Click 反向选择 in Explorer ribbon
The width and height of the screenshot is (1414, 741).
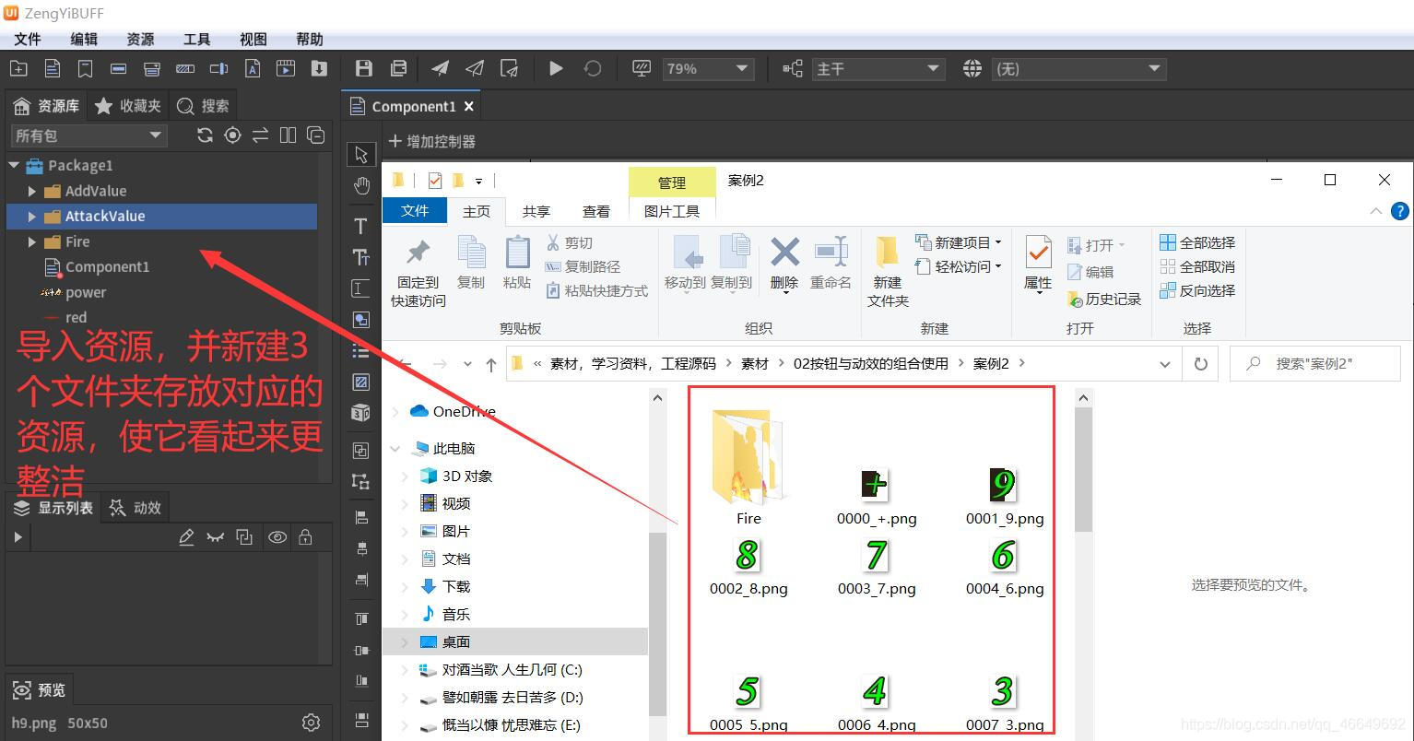tap(1197, 290)
